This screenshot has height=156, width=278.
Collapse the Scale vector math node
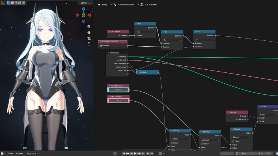click(x=260, y=106)
